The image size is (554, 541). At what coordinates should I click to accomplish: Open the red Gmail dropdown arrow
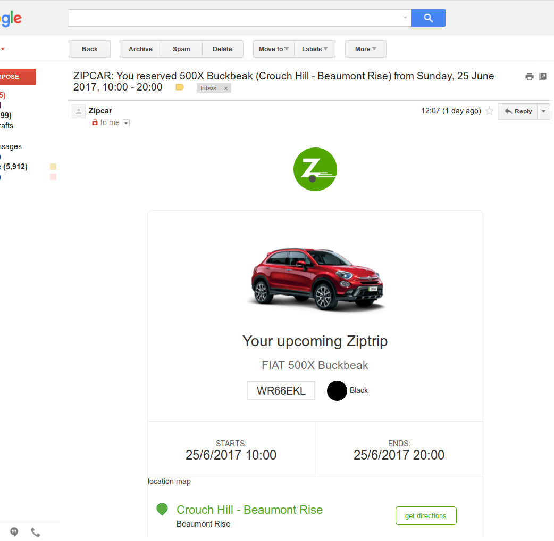coord(3,49)
